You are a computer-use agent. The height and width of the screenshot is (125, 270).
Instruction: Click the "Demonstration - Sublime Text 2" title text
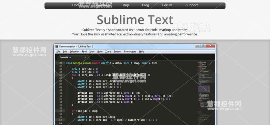(76, 46)
